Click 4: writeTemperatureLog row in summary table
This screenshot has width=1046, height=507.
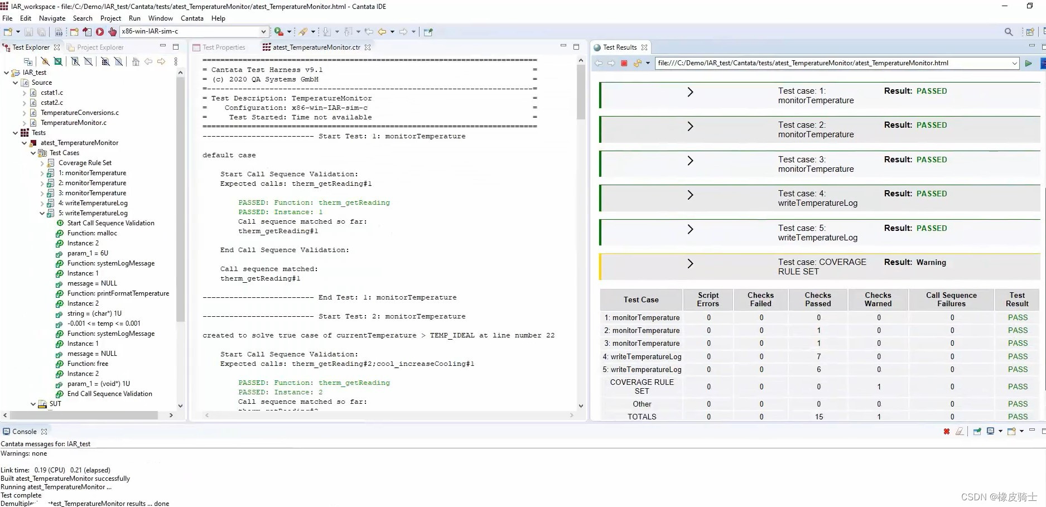click(818, 356)
